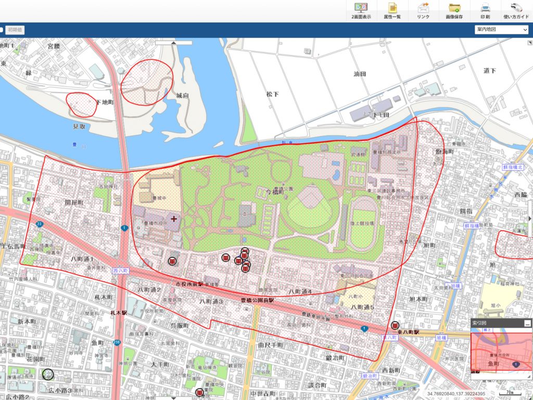
Task: Click the 鍛冶町 blue intersection label
Action: (x=370, y=376)
